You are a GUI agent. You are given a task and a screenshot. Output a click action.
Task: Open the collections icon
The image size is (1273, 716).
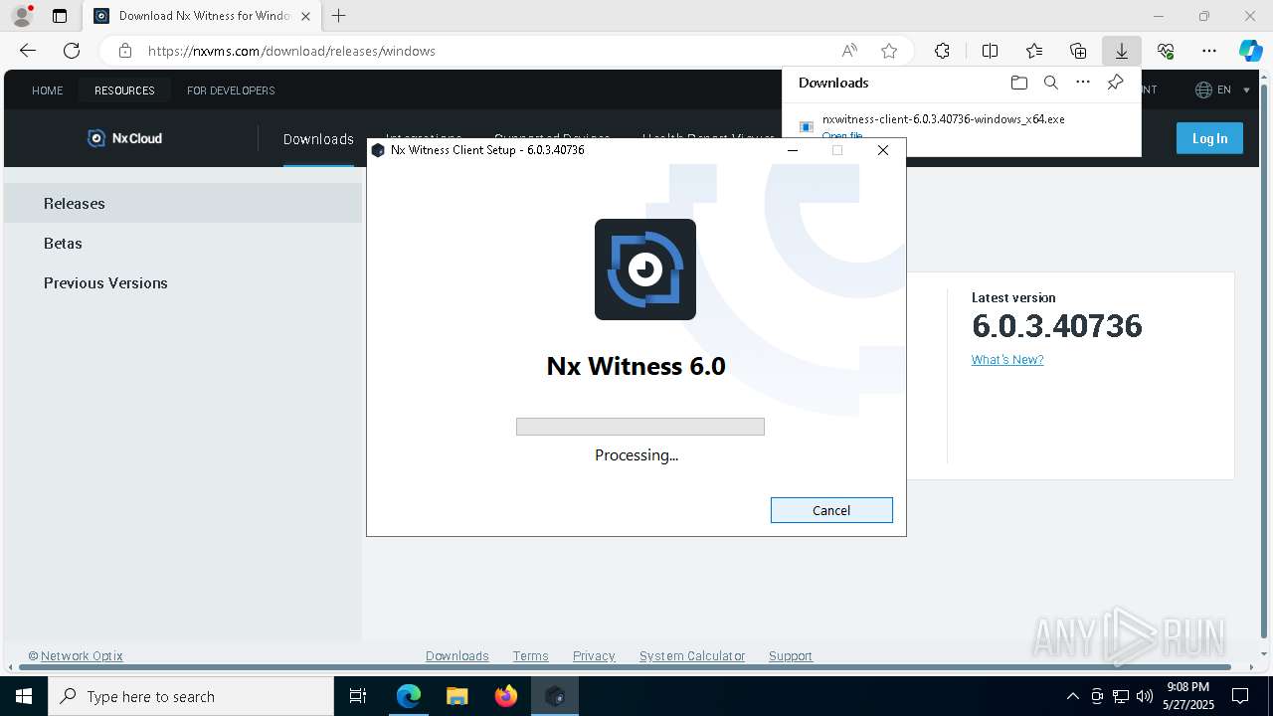(x=1078, y=51)
